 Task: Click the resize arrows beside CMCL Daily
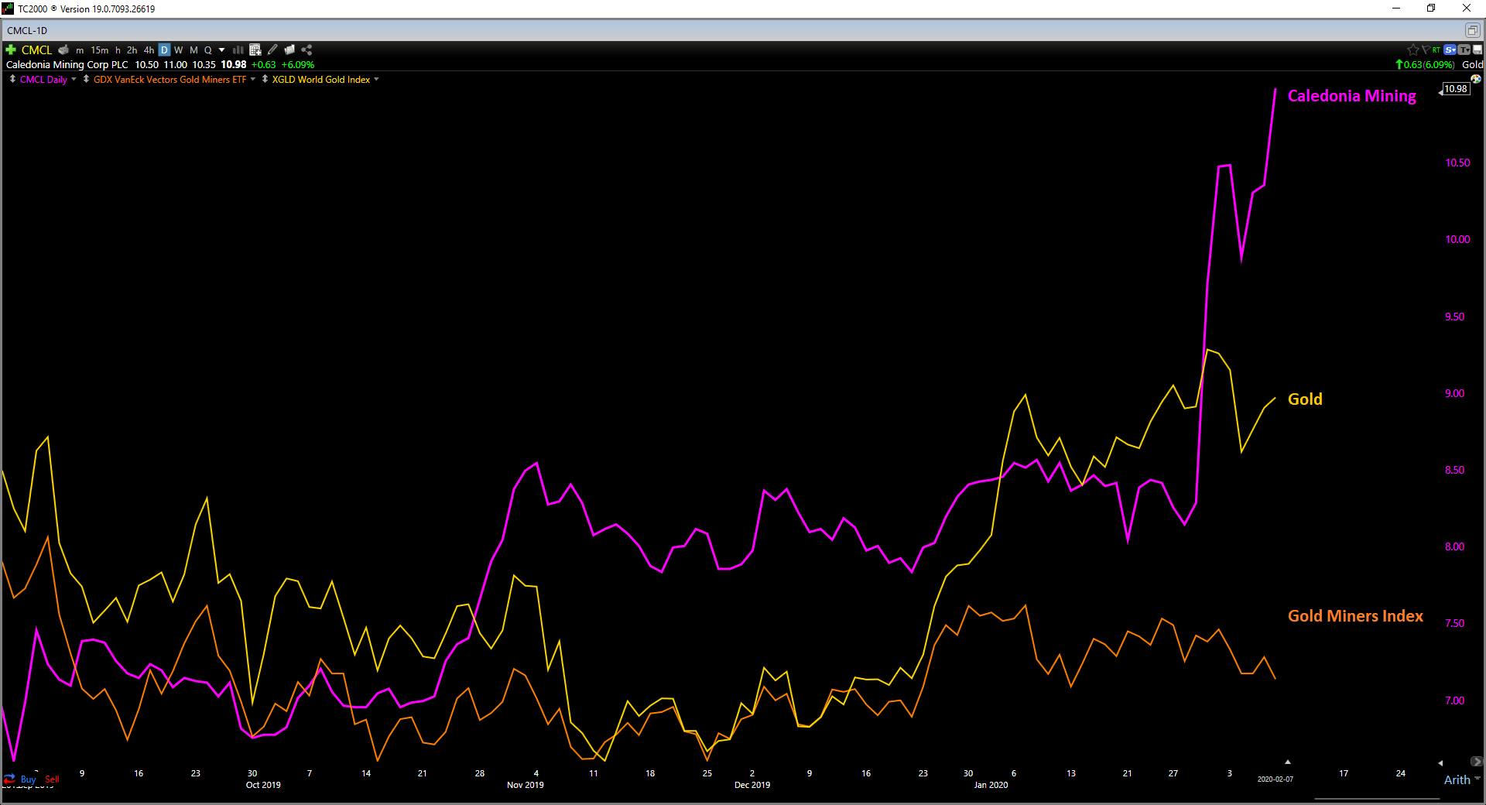[x=12, y=79]
